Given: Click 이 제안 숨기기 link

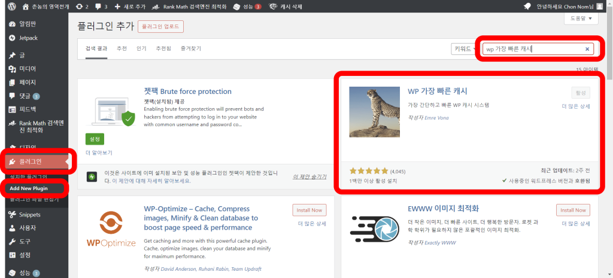Looking at the screenshot, I should click(x=309, y=177).
